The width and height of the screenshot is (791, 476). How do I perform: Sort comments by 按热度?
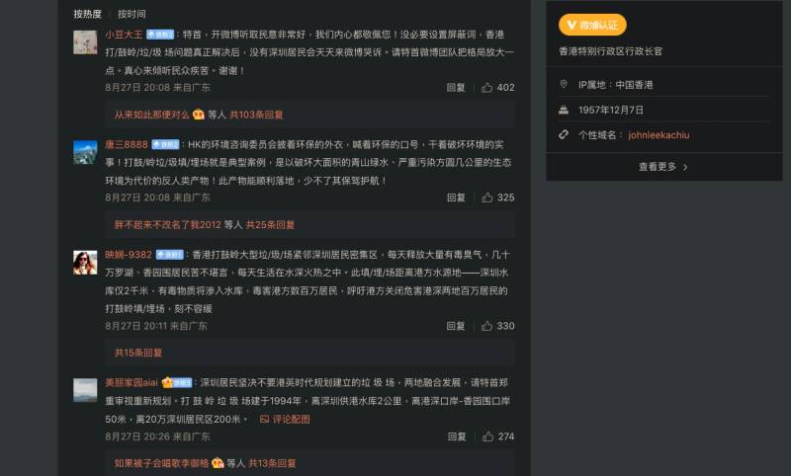pyautogui.click(x=87, y=14)
